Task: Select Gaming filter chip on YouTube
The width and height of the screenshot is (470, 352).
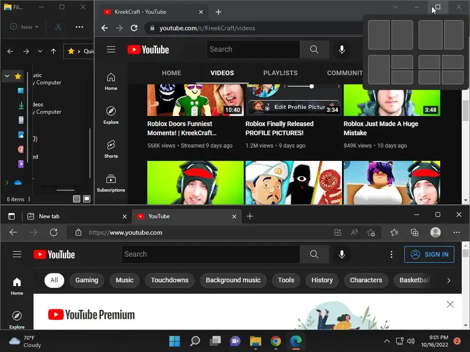Action: (87, 280)
